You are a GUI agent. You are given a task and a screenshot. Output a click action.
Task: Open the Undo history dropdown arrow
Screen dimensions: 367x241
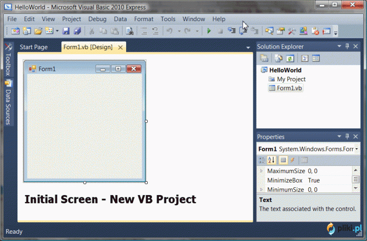(179, 31)
